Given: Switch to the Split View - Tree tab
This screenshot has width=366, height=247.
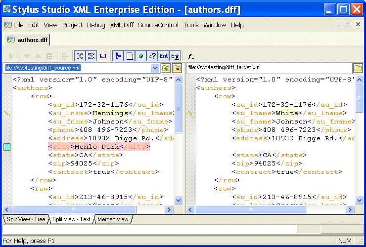Looking at the screenshot, I should click(25, 219).
